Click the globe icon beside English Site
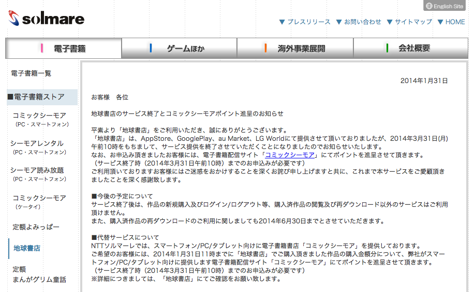Viewport: 475px width, 292px height. [429, 6]
